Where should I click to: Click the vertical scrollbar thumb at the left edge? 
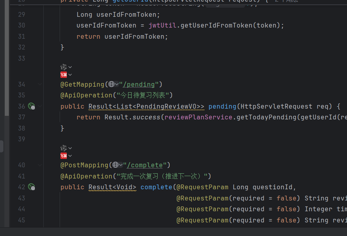coord(7,58)
